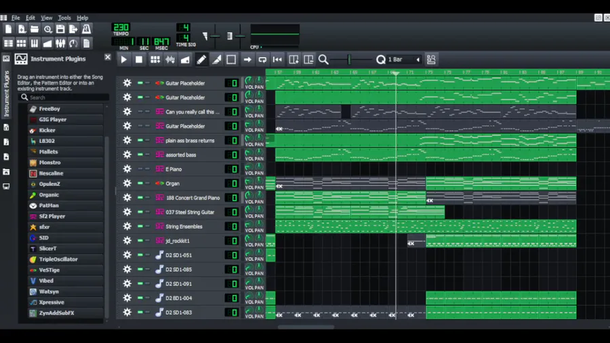Open track actions gear for E Piano
Viewport: 610px width, 343px height.
[127, 169]
